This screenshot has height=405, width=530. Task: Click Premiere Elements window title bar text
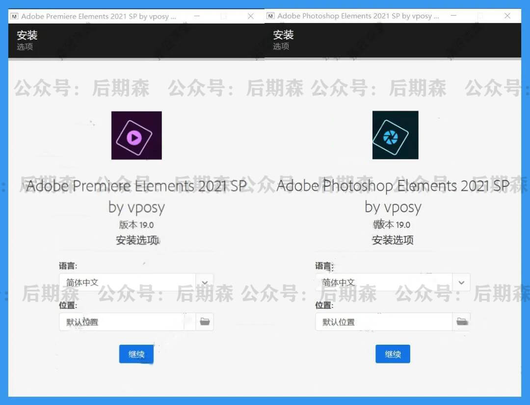coord(99,16)
